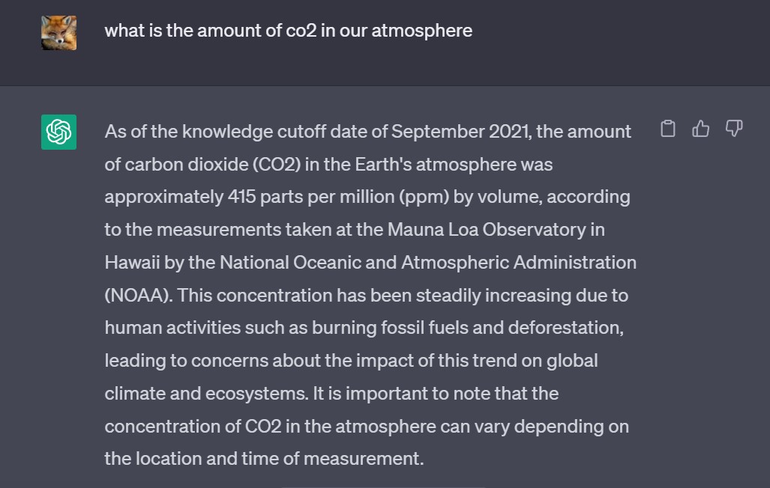Viewport: 770px width, 488px height.
Task: Click "climate and ecosystems" in the answer
Action: 204,394
